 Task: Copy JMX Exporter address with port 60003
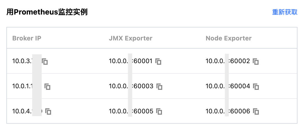point(159,86)
